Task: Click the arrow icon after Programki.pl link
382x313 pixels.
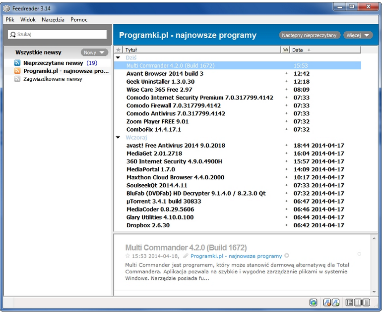Action: 287,256
